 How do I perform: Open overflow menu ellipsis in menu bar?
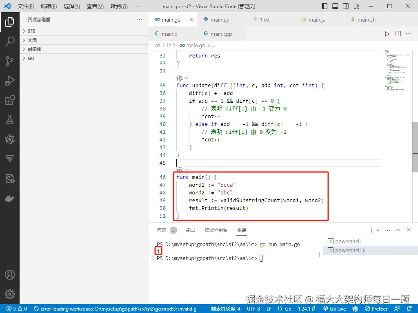point(139,6)
